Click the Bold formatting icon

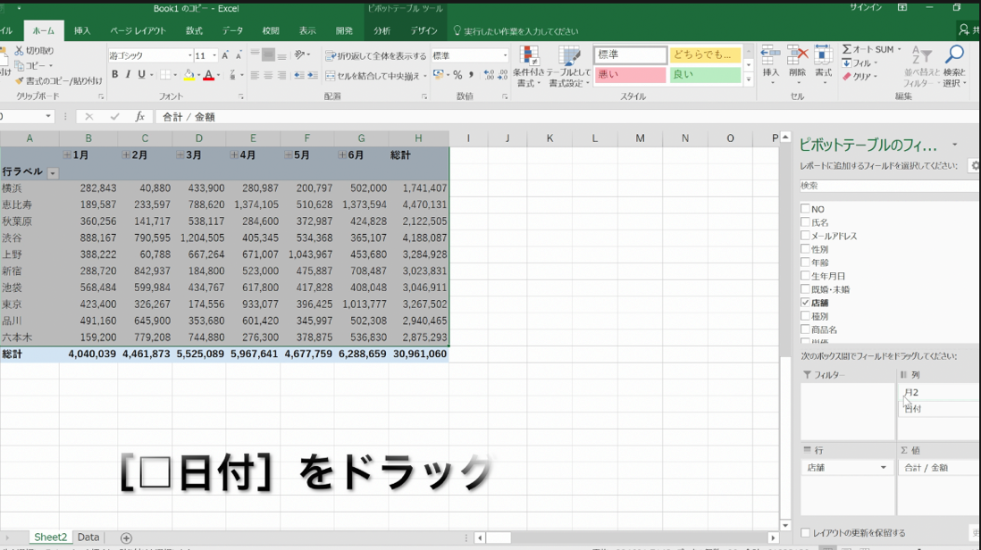click(114, 75)
